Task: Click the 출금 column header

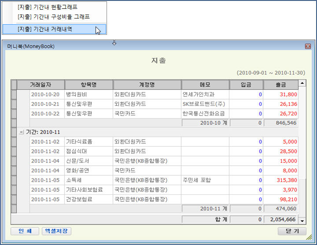Action: pyautogui.click(x=281, y=85)
